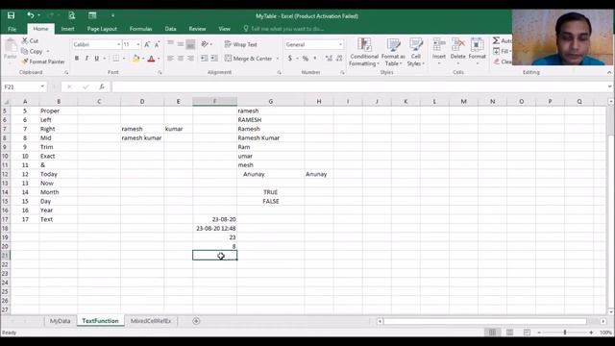The width and height of the screenshot is (615, 346).
Task: Click the Merge & Center button
Action: [x=249, y=59]
